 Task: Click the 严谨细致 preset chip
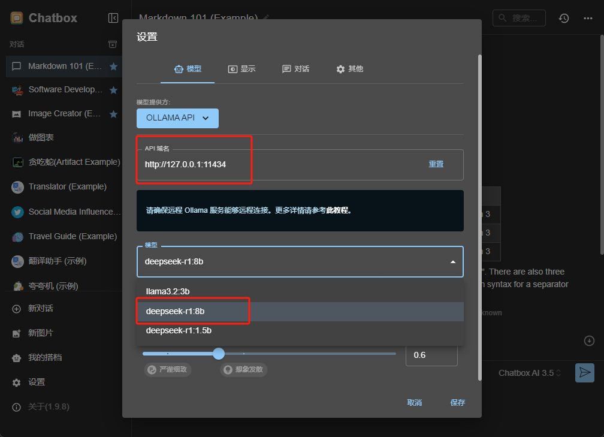click(x=168, y=369)
